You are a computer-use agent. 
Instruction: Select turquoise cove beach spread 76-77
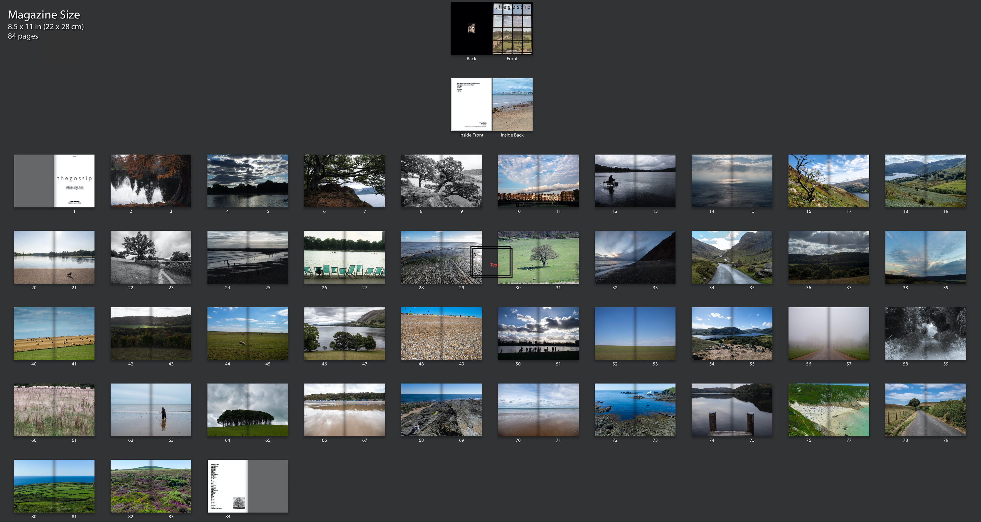coord(828,410)
